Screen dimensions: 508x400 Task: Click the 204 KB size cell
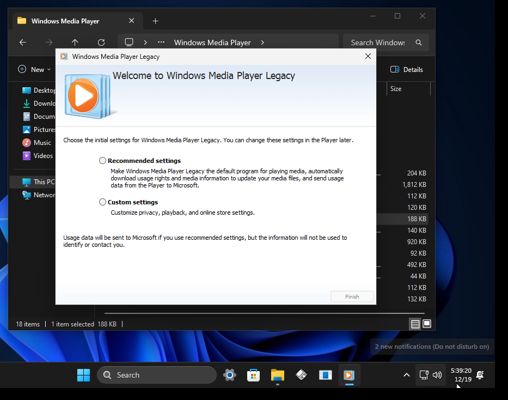pyautogui.click(x=417, y=173)
